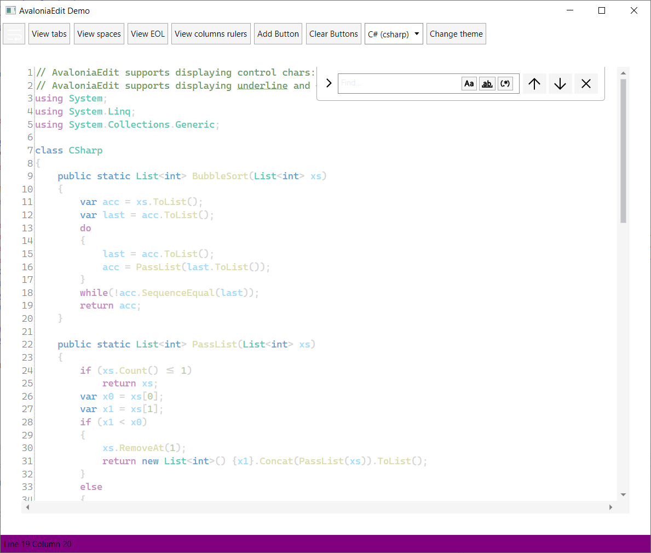
Task: Minimize the AvaloniaEdit Demo window
Action: pyautogui.click(x=570, y=10)
